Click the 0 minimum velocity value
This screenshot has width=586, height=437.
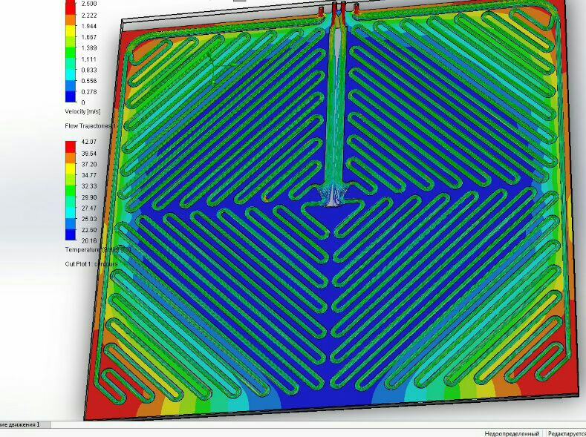[x=83, y=102]
